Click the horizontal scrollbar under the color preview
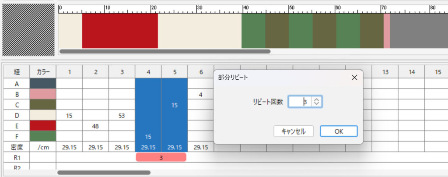Screen dimensions: 448x177 coord(165,51)
